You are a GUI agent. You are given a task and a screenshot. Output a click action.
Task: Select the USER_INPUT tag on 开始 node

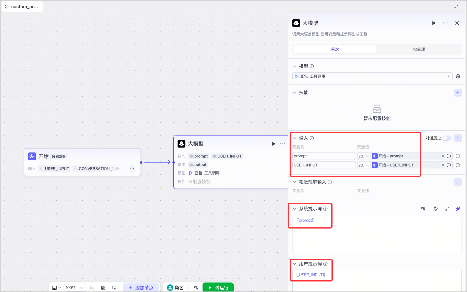54,169
